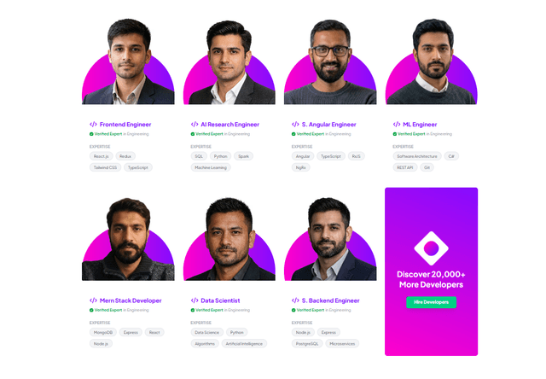The height and width of the screenshot is (379, 546).
Task: Click the Artificial Intelligence tag
Action: point(244,343)
